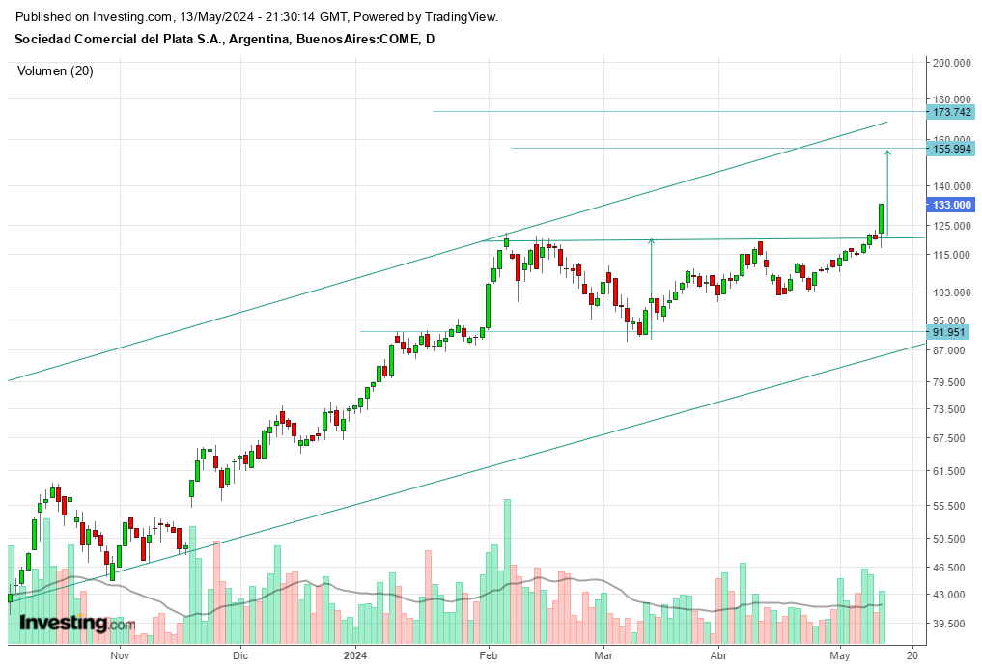982x668 pixels.
Task: Click the 79.500 price axis value
Action: [949, 382]
